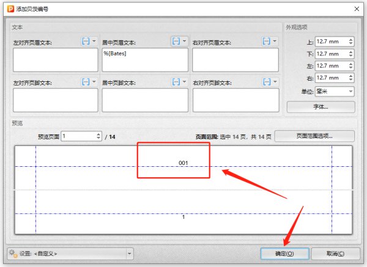Adjust the bottom margin spinner arrows
Image resolution: width=367 pixels, height=267 pixels.
point(350,54)
